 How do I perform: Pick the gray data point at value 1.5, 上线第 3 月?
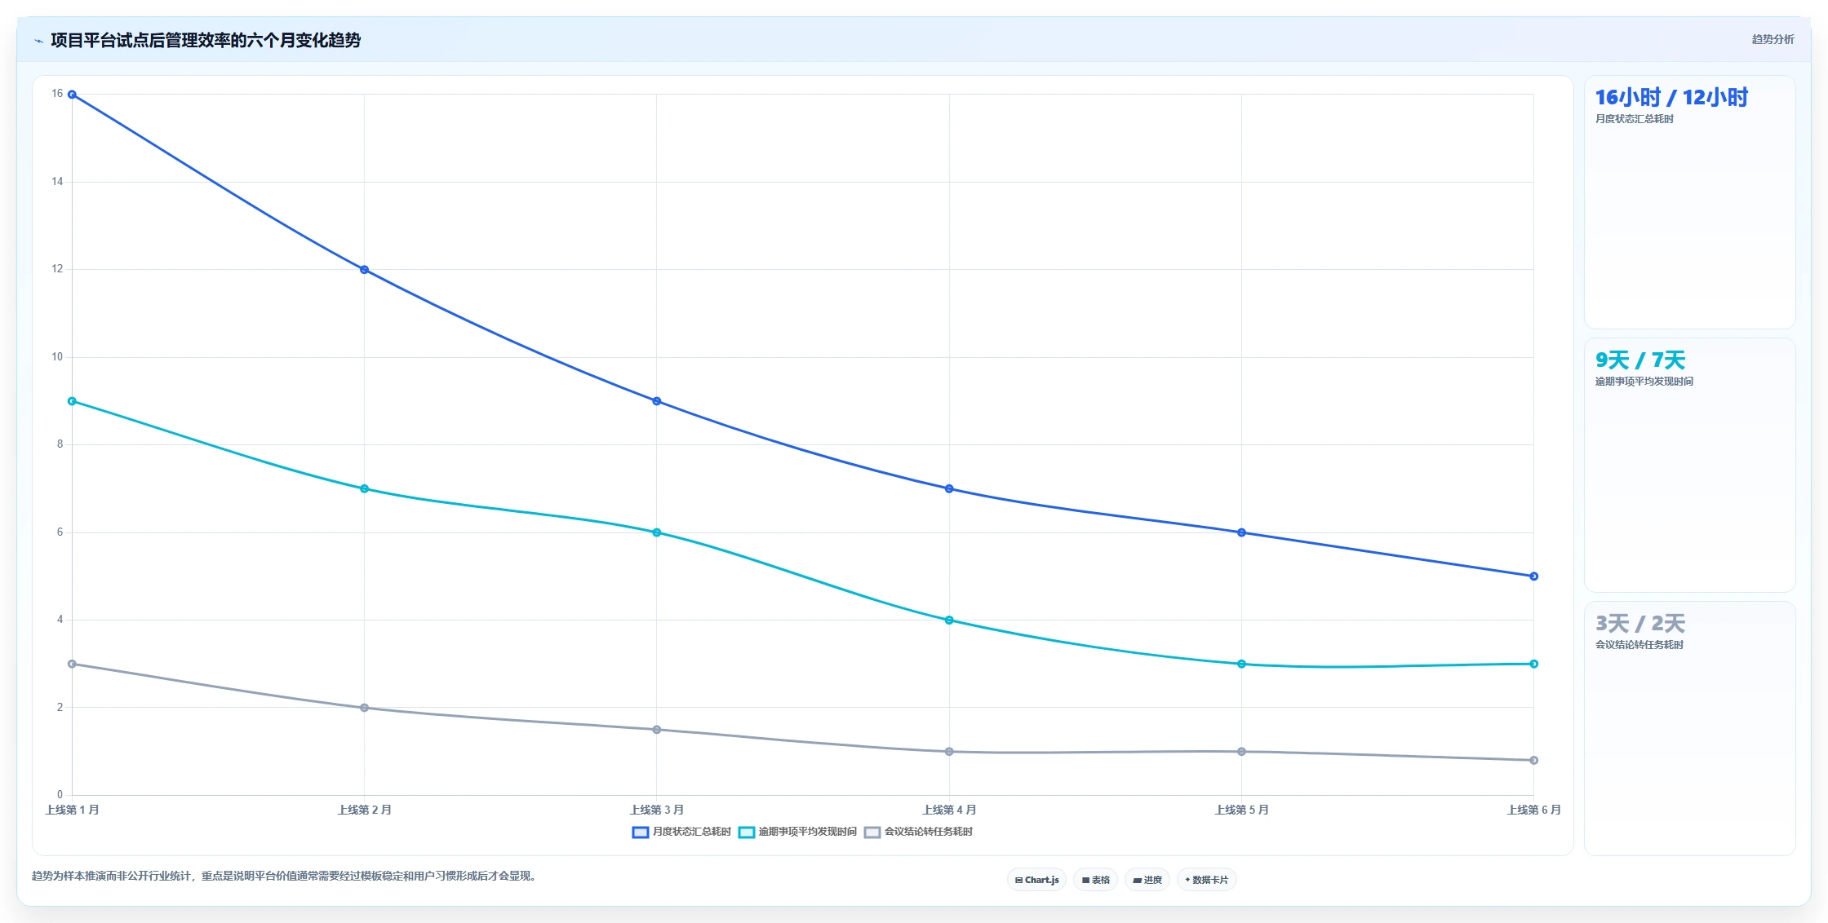click(657, 730)
